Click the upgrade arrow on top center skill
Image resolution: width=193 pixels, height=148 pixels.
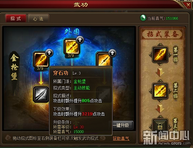click(80, 40)
